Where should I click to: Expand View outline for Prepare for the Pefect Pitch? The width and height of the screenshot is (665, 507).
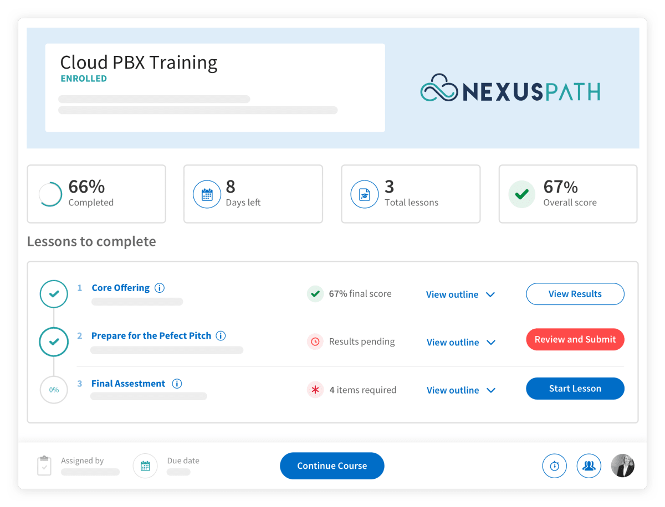coord(461,343)
